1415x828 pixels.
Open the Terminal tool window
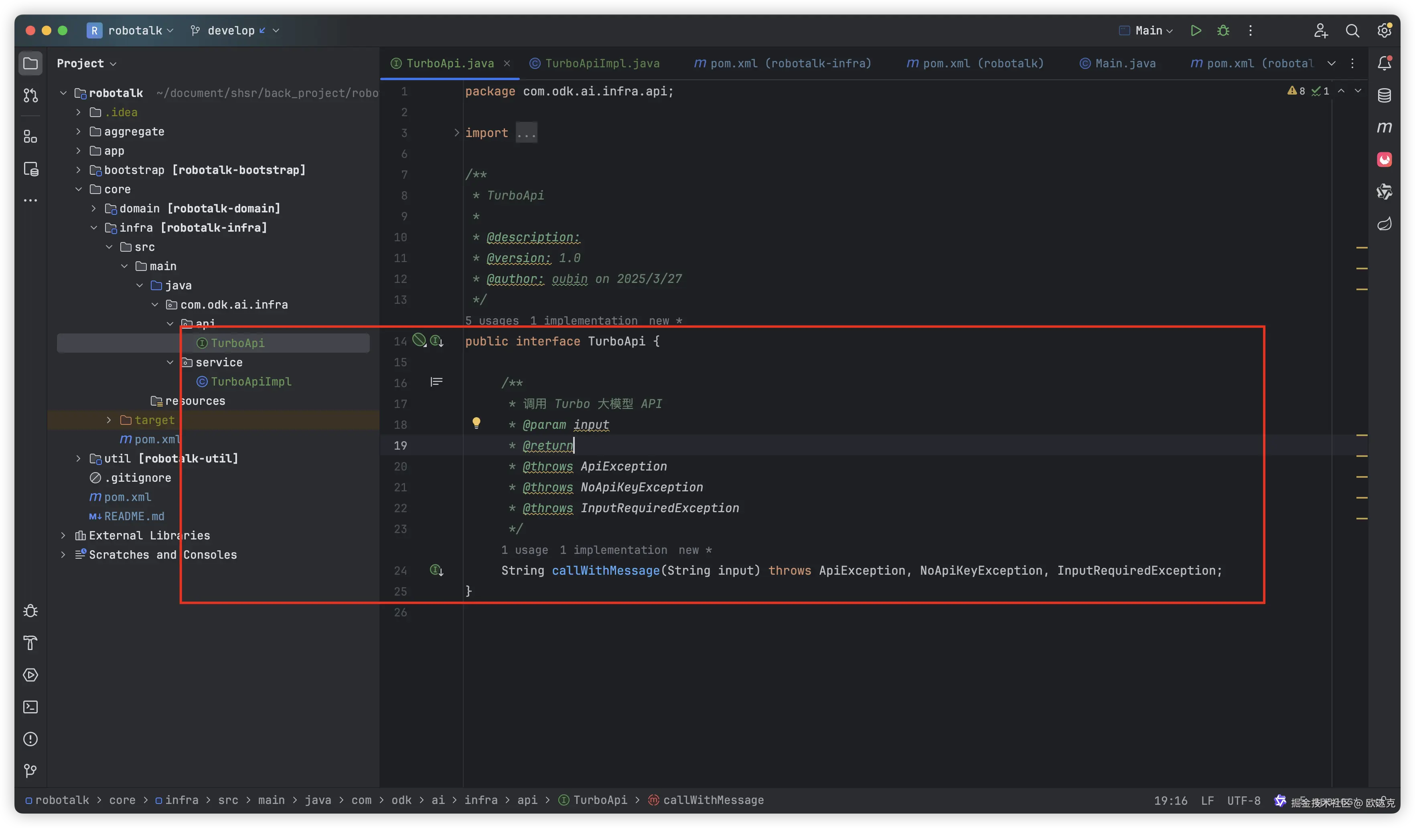coord(30,707)
